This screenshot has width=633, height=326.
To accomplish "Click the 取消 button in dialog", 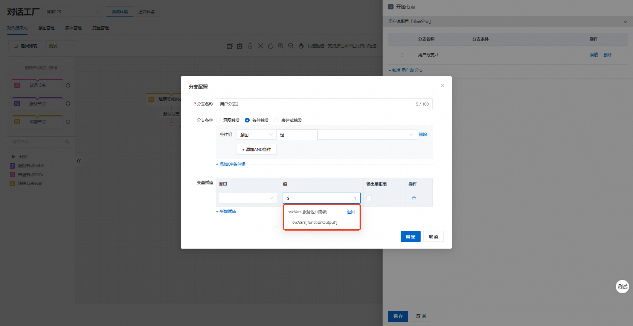I will click(x=433, y=237).
